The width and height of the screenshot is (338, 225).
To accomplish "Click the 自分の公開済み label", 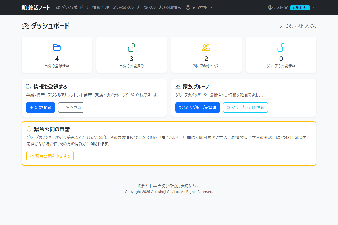I will (x=132, y=66).
